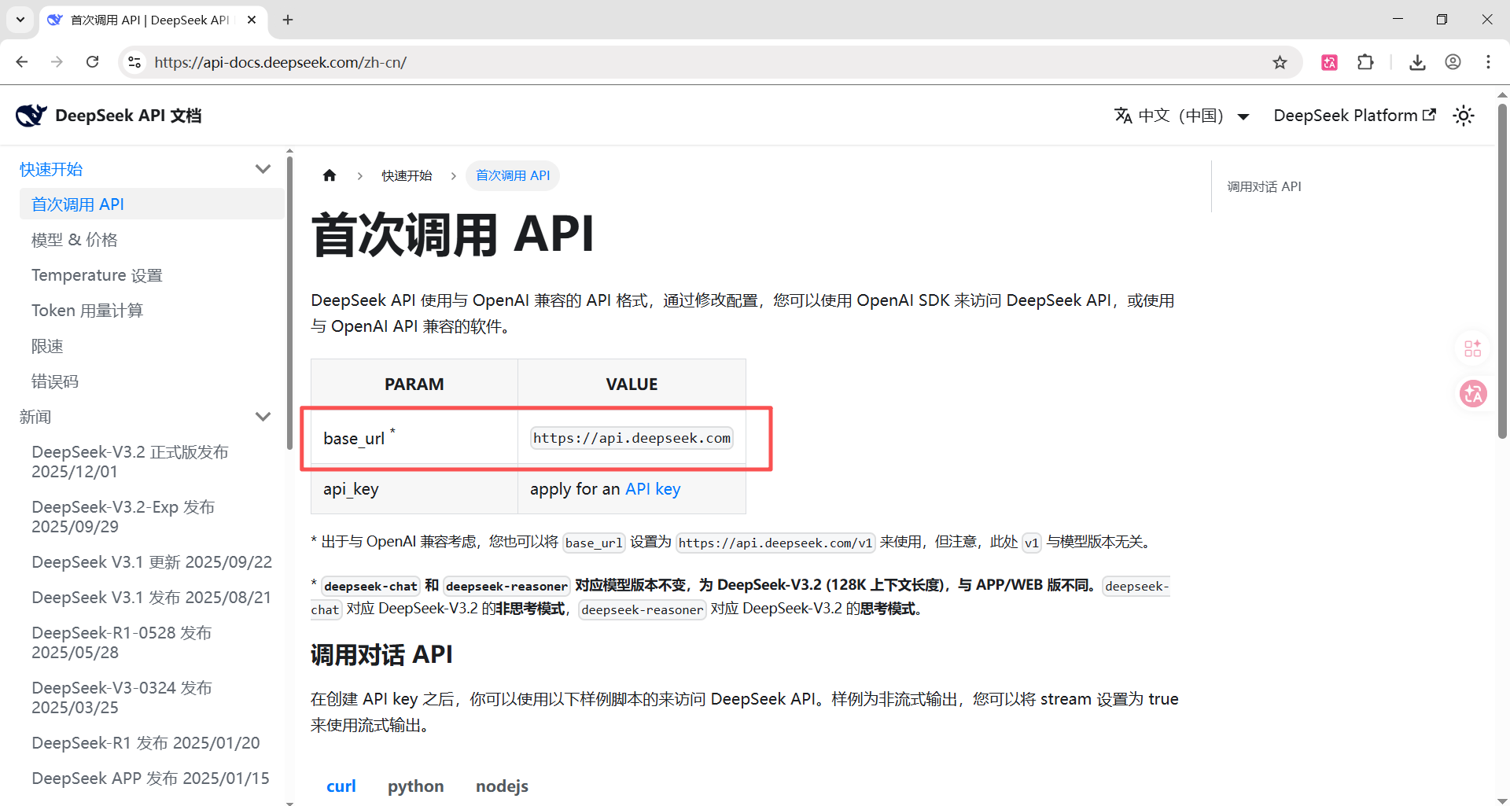Click the home breadcrumb icon
Screen dimensions: 1510x806
pyautogui.click(x=330, y=175)
